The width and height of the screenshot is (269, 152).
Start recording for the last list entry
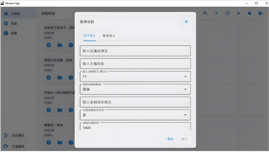(49, 142)
